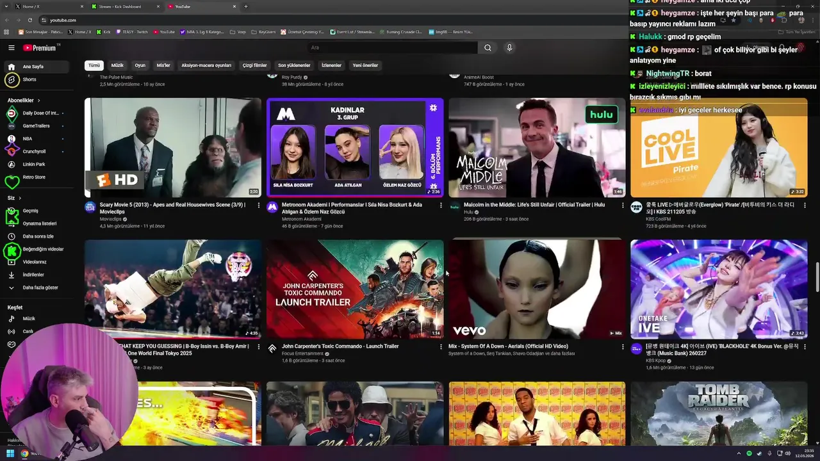Select the Son yüklenenler chip
This screenshot has width=820, height=461.
pos(294,65)
